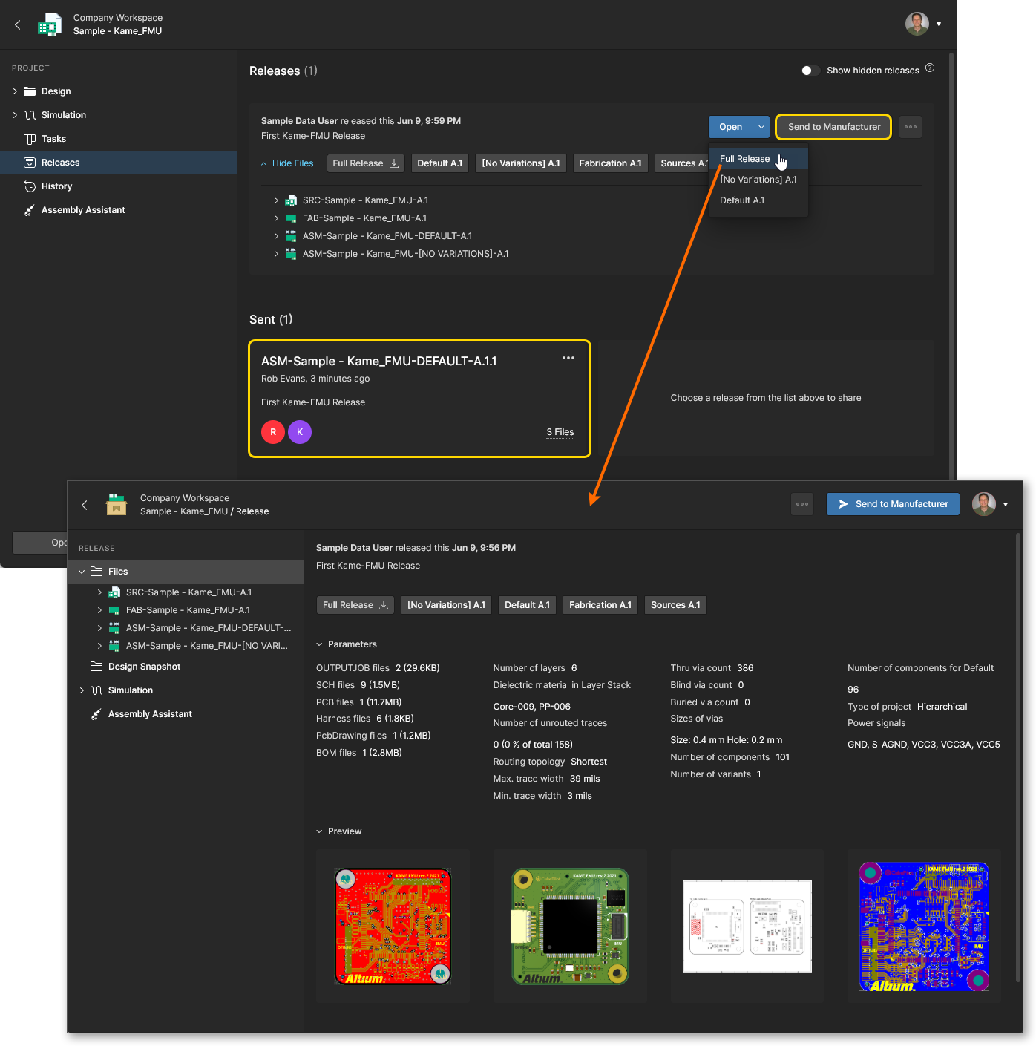The width and height of the screenshot is (1036, 1046).
Task: Toggle Show hidden releases switch
Action: point(810,71)
